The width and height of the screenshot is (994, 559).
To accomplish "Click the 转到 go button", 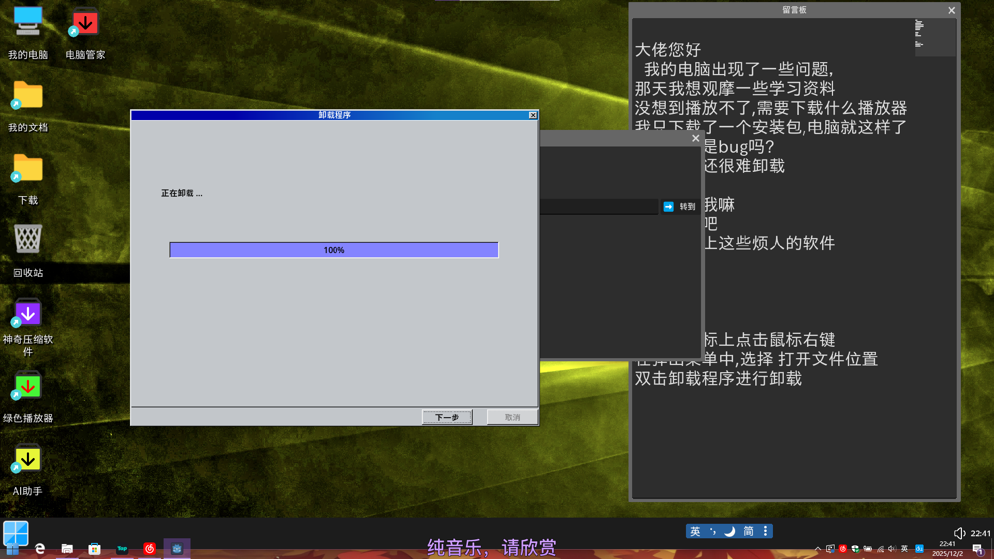I will click(x=680, y=207).
